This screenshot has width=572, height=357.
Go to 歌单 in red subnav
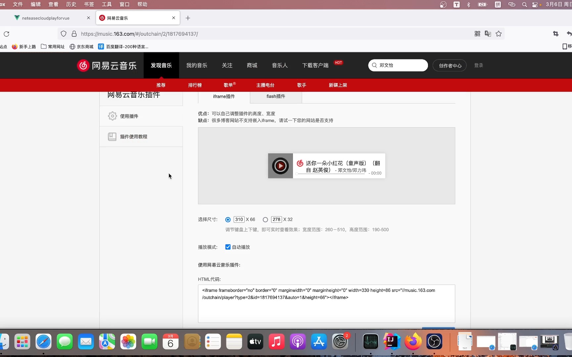pyautogui.click(x=228, y=85)
